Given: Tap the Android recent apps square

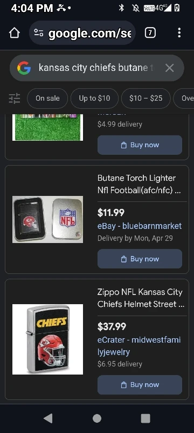Looking at the screenshot, I should click(145, 418).
